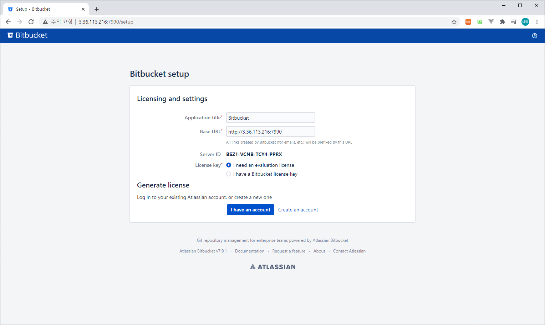Click the Generate license heading
The height and width of the screenshot is (325, 545).
(x=163, y=185)
